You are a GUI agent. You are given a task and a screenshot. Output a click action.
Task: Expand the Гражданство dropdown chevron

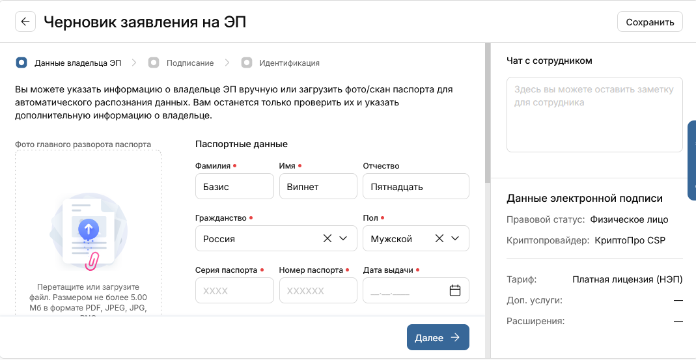[x=344, y=238]
